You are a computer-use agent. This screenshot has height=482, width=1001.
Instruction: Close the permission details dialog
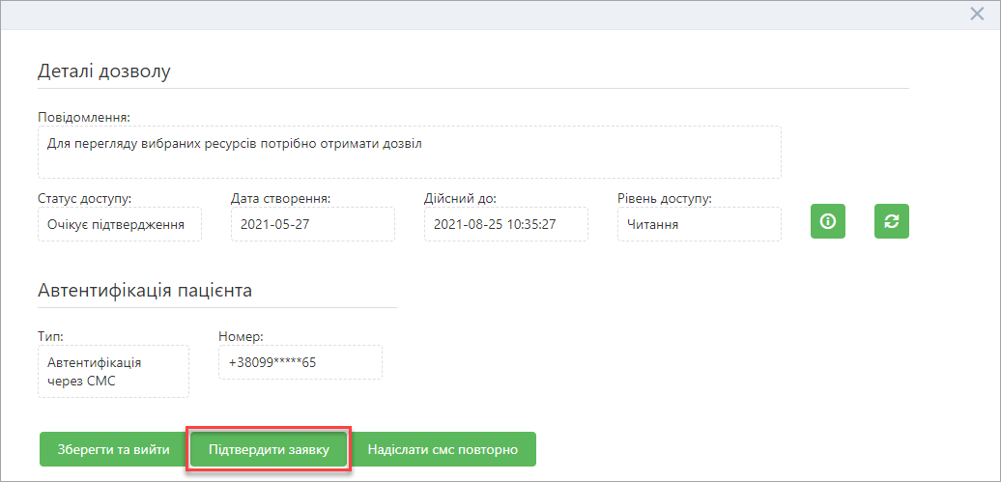(977, 14)
